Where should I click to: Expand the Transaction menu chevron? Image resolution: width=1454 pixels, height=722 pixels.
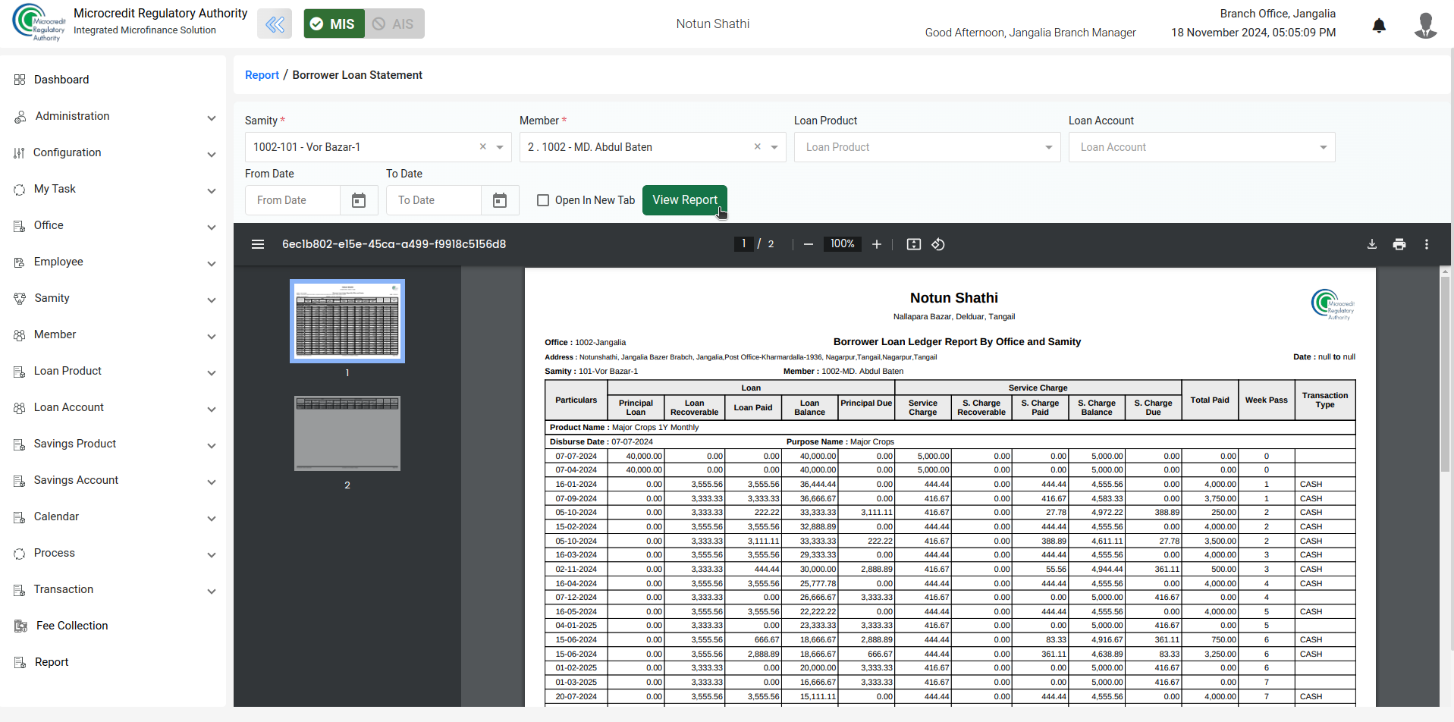[x=212, y=592]
